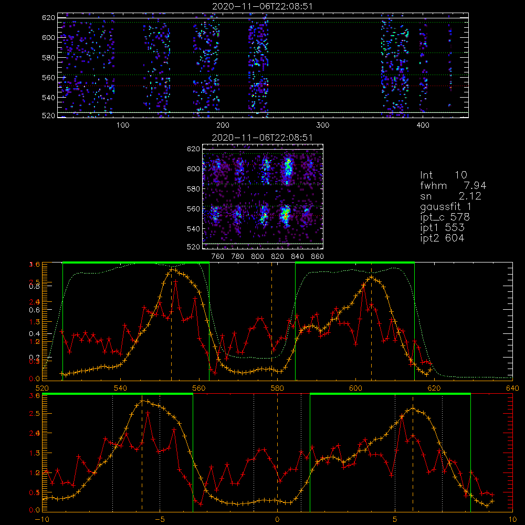
Task: Select the 'ipt_c 578' readout
Action: [x=445, y=217]
